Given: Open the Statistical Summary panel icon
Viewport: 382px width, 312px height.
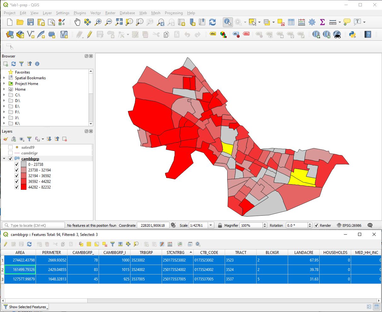Looking at the screenshot, I should [322, 22].
